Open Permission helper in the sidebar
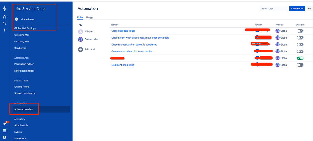 (x=24, y=64)
